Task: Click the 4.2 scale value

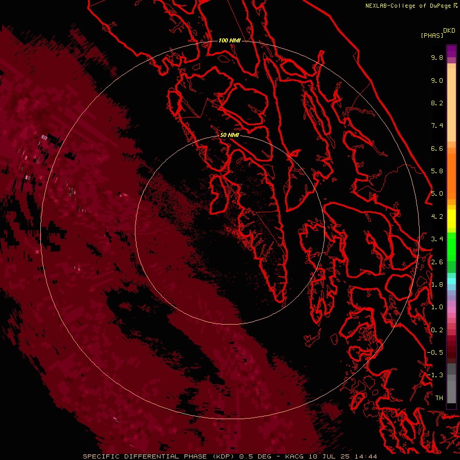Action: 437,217
